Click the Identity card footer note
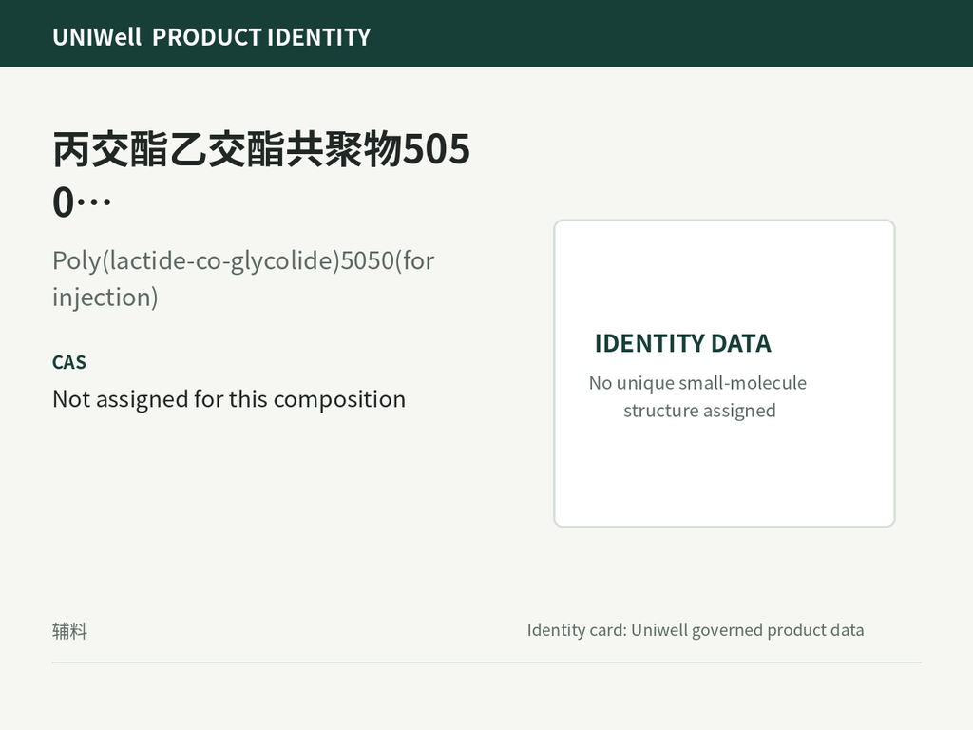973x730 pixels. (x=695, y=630)
